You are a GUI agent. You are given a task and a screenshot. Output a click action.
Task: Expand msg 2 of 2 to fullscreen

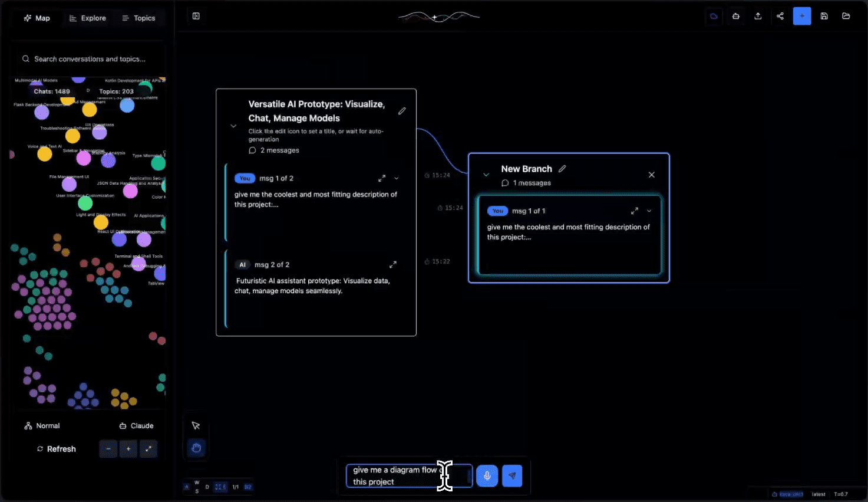[x=393, y=265]
